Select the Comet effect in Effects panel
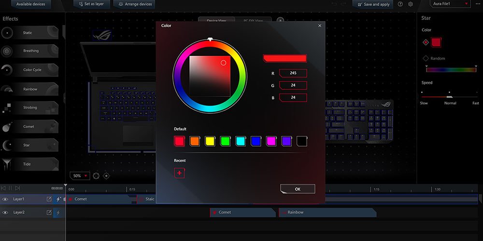This screenshot has width=483, height=241. point(29,127)
